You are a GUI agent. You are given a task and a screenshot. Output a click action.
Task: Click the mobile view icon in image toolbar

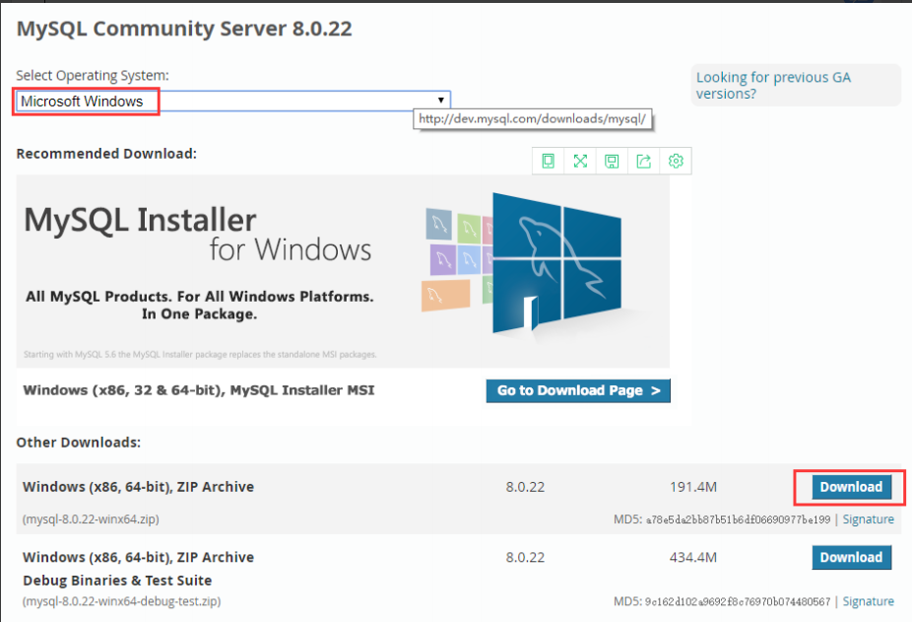[x=548, y=162]
